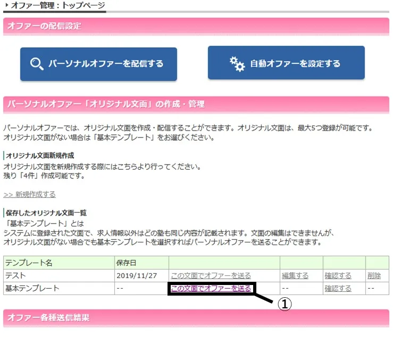The width and height of the screenshot is (393, 337).
Task: Click the 保存日 column header
Action: click(140, 262)
